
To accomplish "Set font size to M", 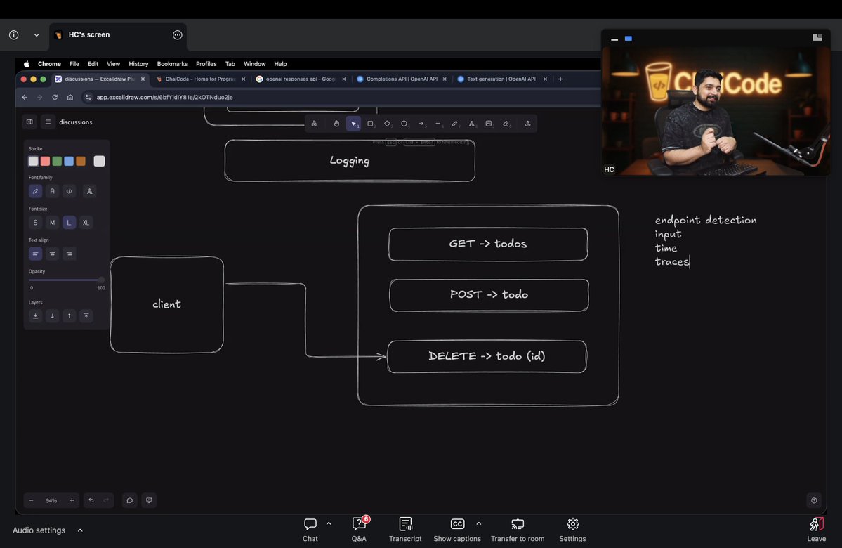I will (52, 223).
